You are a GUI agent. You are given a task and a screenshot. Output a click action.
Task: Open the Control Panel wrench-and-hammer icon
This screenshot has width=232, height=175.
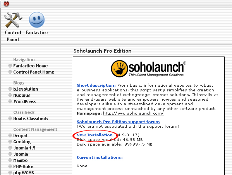pyautogui.click(x=13, y=20)
